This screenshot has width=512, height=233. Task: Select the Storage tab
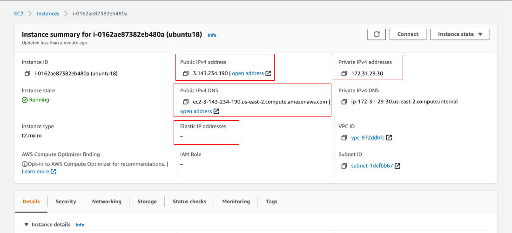[x=147, y=201]
